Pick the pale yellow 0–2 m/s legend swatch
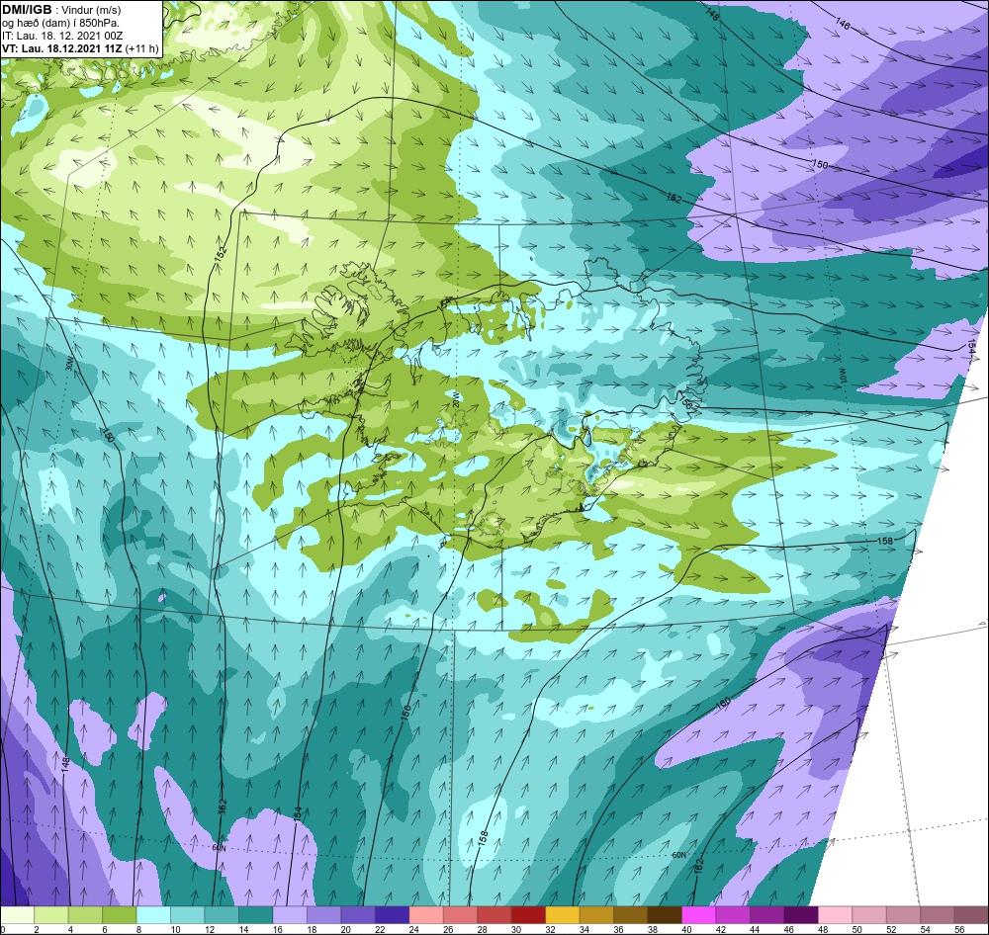 coord(18,915)
